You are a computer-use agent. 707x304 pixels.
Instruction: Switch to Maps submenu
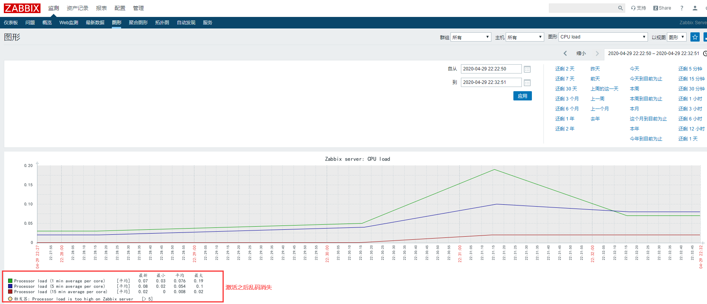tap(162, 23)
